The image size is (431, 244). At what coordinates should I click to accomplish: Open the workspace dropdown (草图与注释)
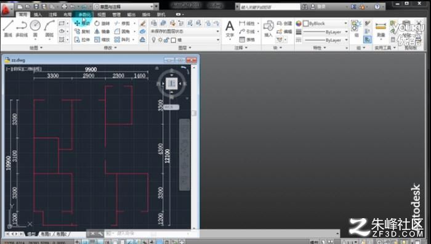123,6
